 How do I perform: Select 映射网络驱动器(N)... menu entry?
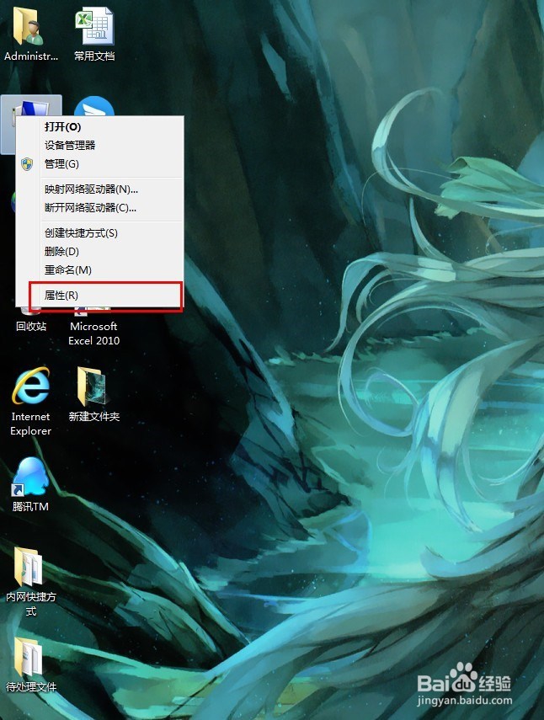[99, 189]
